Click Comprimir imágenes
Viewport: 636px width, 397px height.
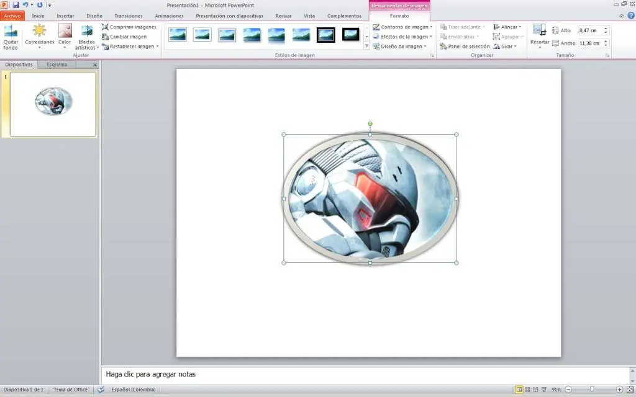[129, 27]
